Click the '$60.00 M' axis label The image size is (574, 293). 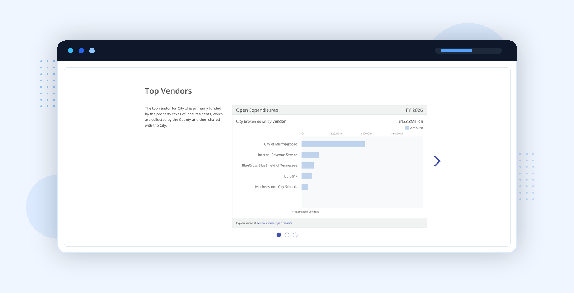point(397,134)
